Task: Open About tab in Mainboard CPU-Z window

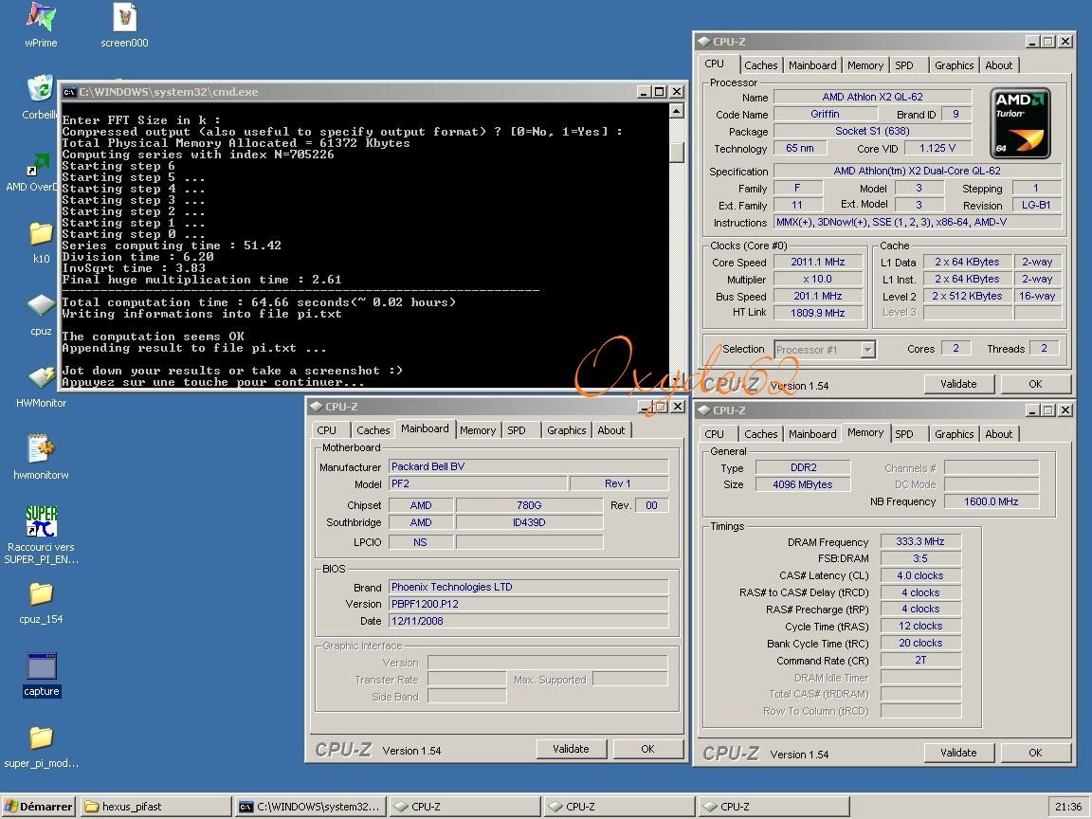Action: (610, 430)
